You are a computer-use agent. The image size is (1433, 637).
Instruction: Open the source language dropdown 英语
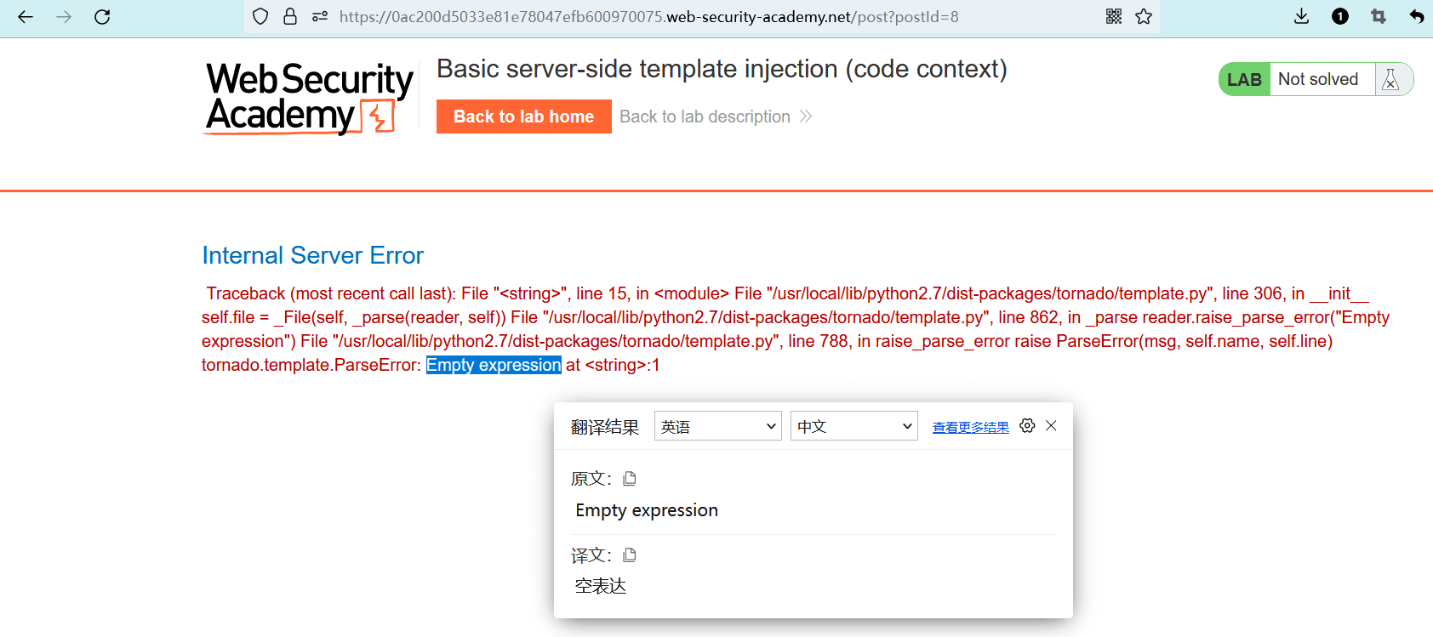(717, 426)
